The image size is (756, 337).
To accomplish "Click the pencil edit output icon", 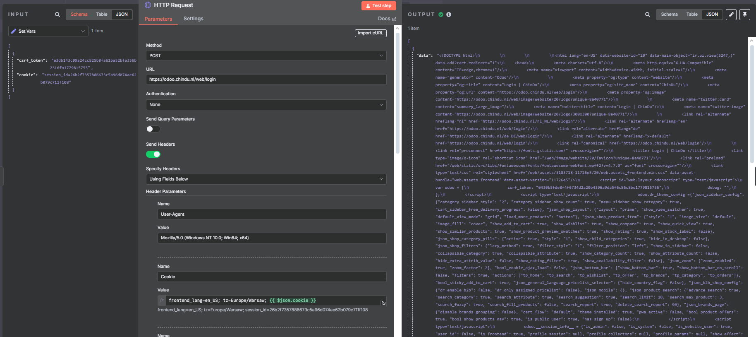I will pyautogui.click(x=731, y=14).
